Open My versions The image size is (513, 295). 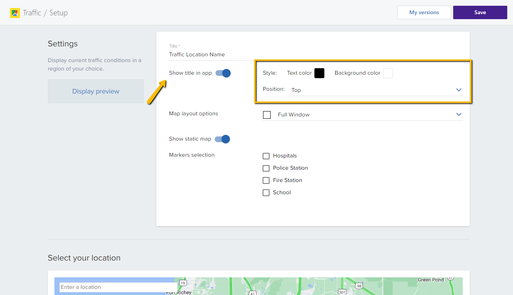pos(424,12)
